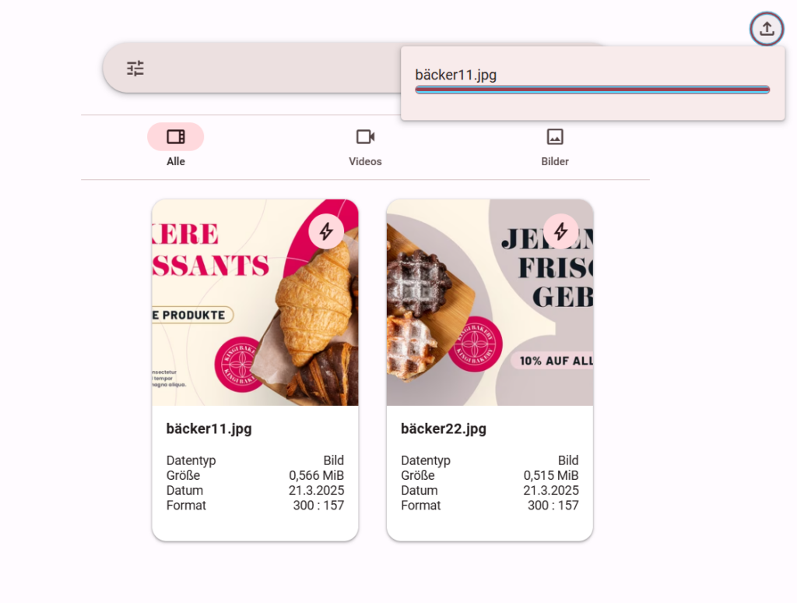
Task: Select the Alle media icon
Action: tap(176, 137)
